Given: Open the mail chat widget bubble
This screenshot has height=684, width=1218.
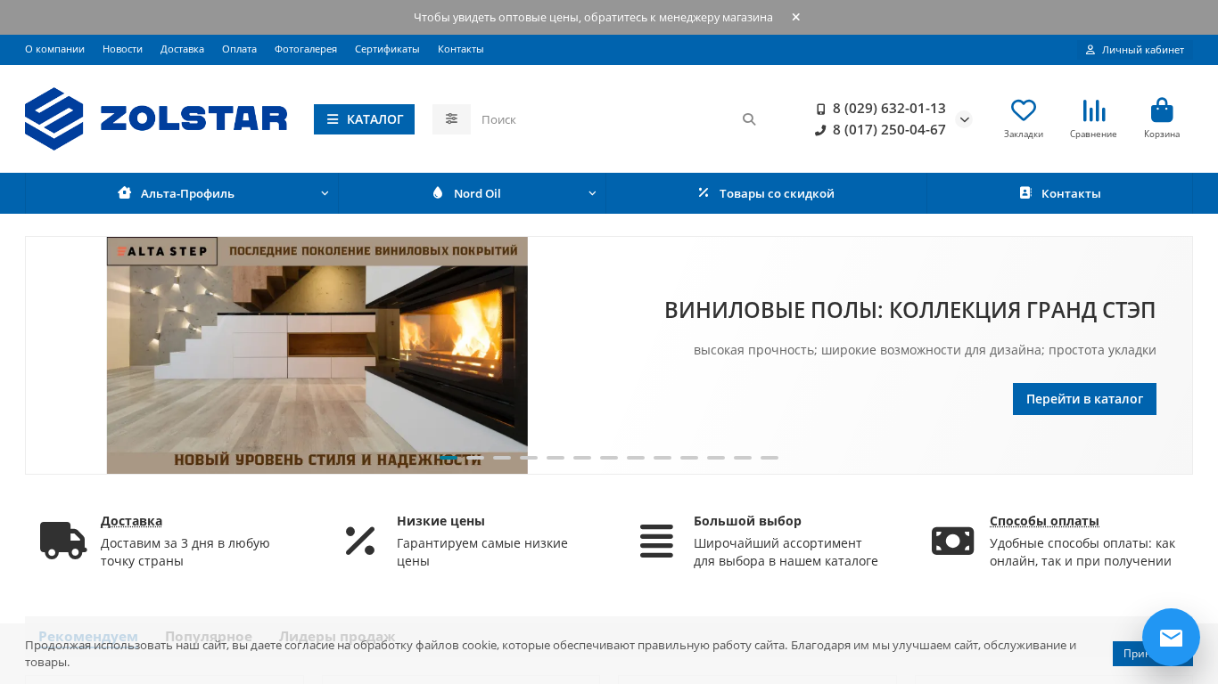Looking at the screenshot, I should click(x=1170, y=637).
